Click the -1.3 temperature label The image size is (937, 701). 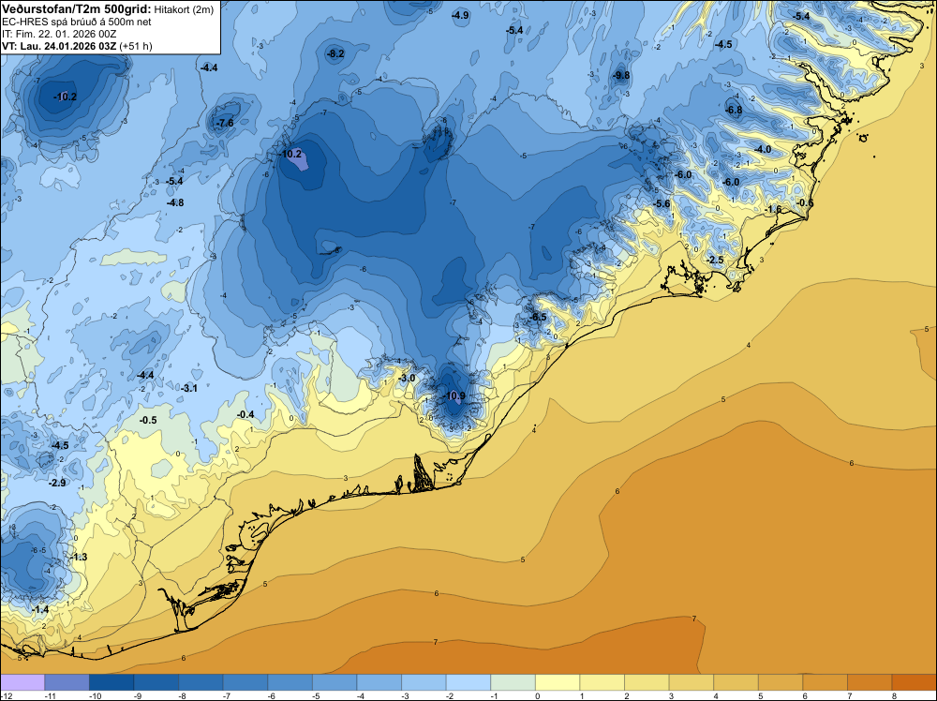coord(79,557)
